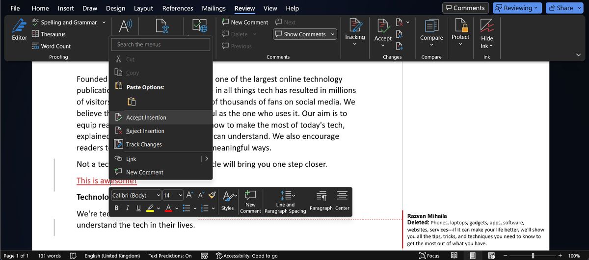Click the Share button

[564, 8]
